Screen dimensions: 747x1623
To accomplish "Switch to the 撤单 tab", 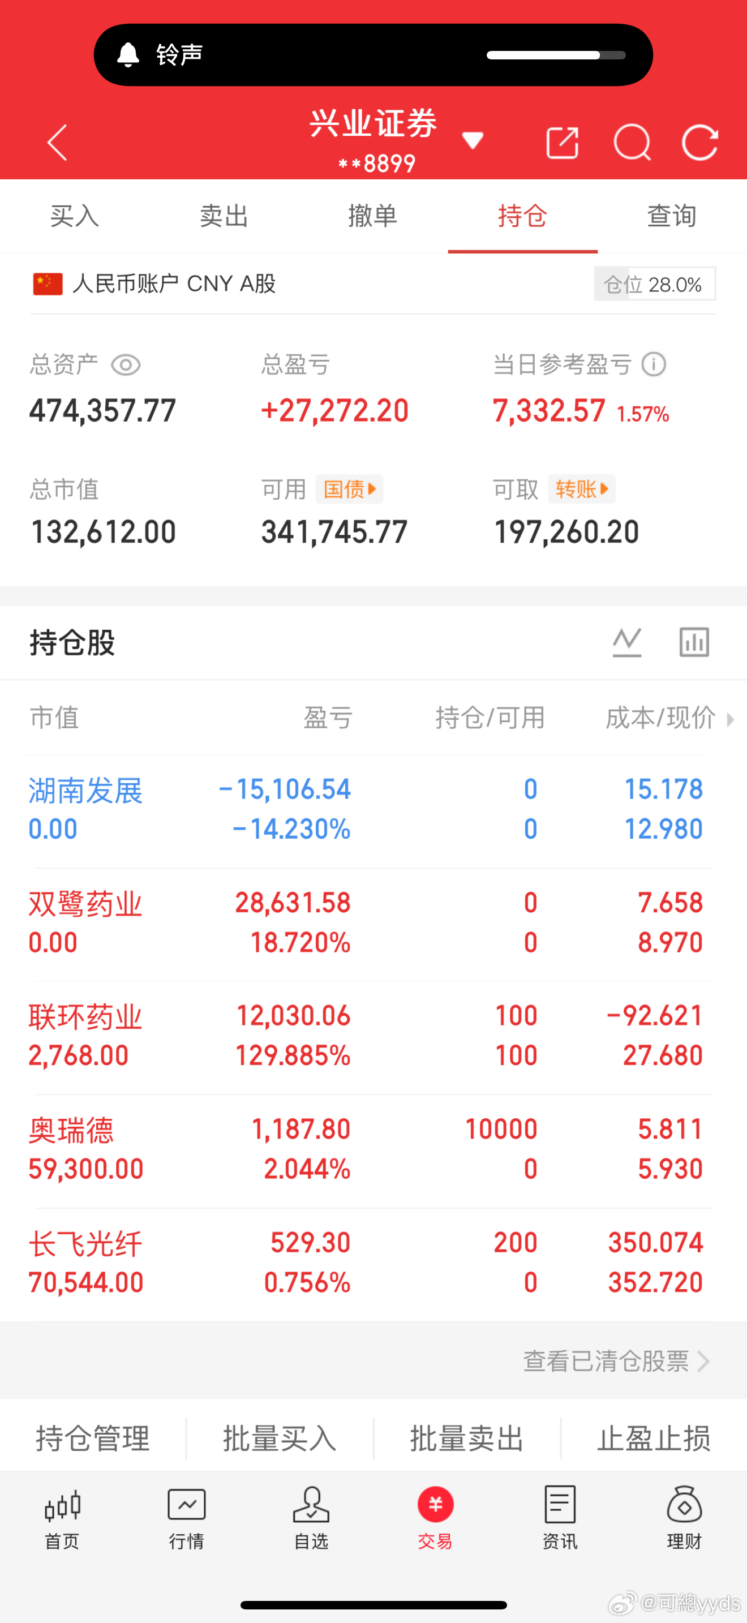I will click(x=373, y=216).
